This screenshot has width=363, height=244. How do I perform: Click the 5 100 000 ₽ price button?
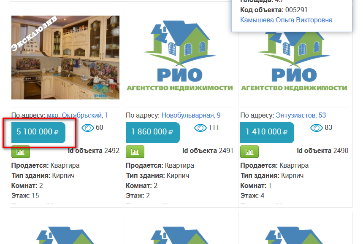point(38,133)
